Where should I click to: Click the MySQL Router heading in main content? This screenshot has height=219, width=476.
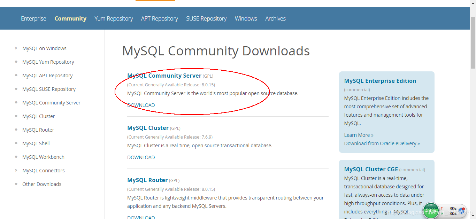(147, 180)
